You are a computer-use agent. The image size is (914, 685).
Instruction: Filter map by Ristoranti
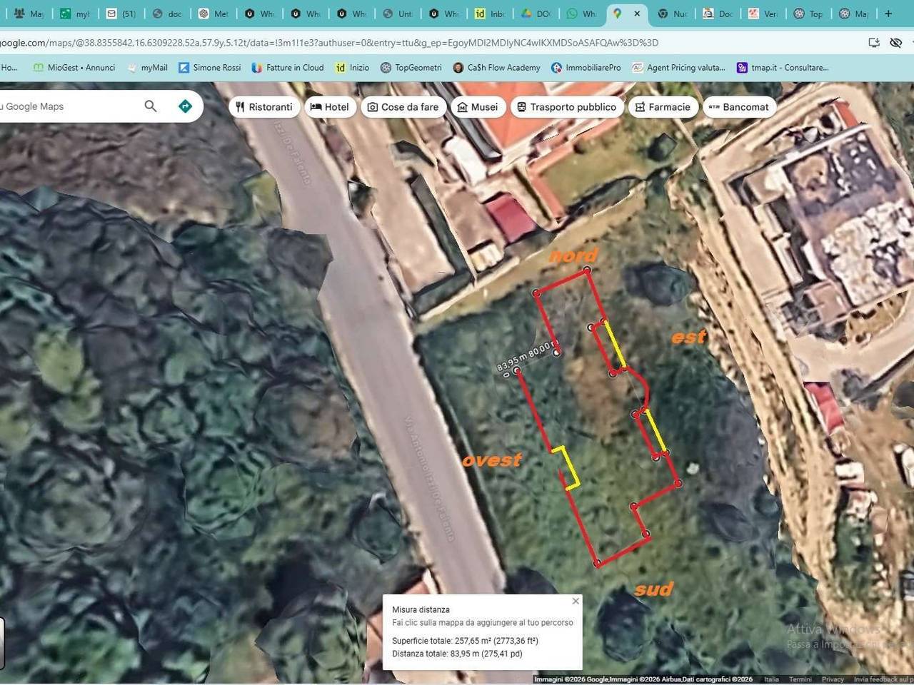[263, 107]
